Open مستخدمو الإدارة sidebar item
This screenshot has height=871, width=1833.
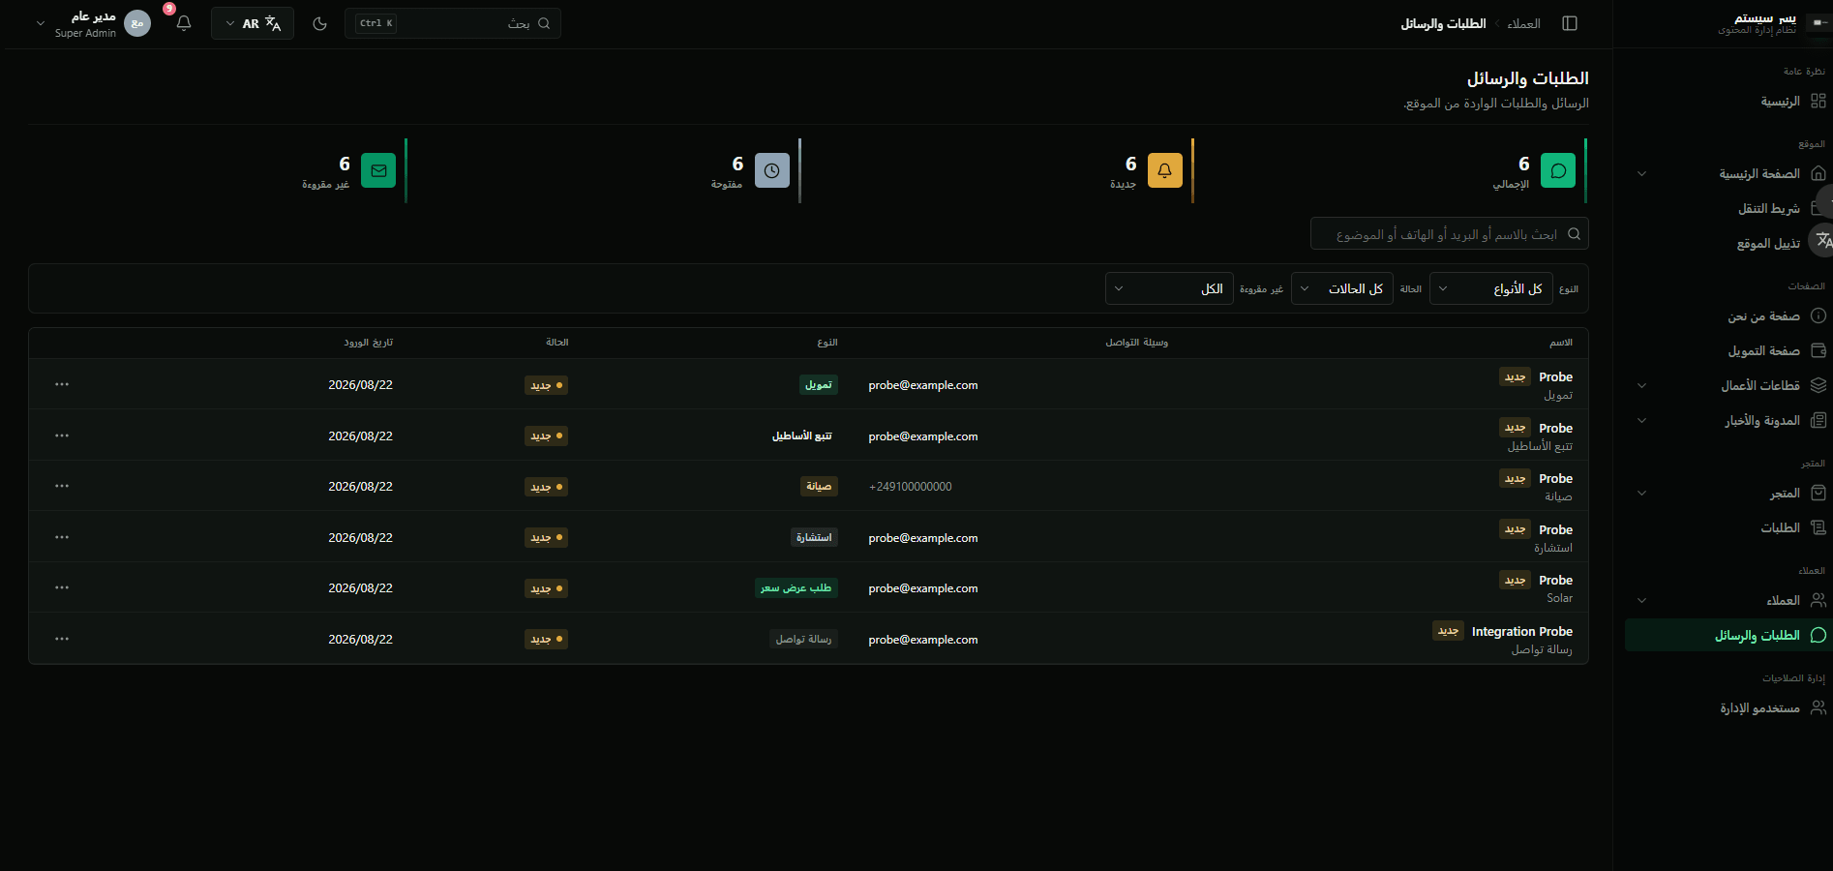point(1728,708)
